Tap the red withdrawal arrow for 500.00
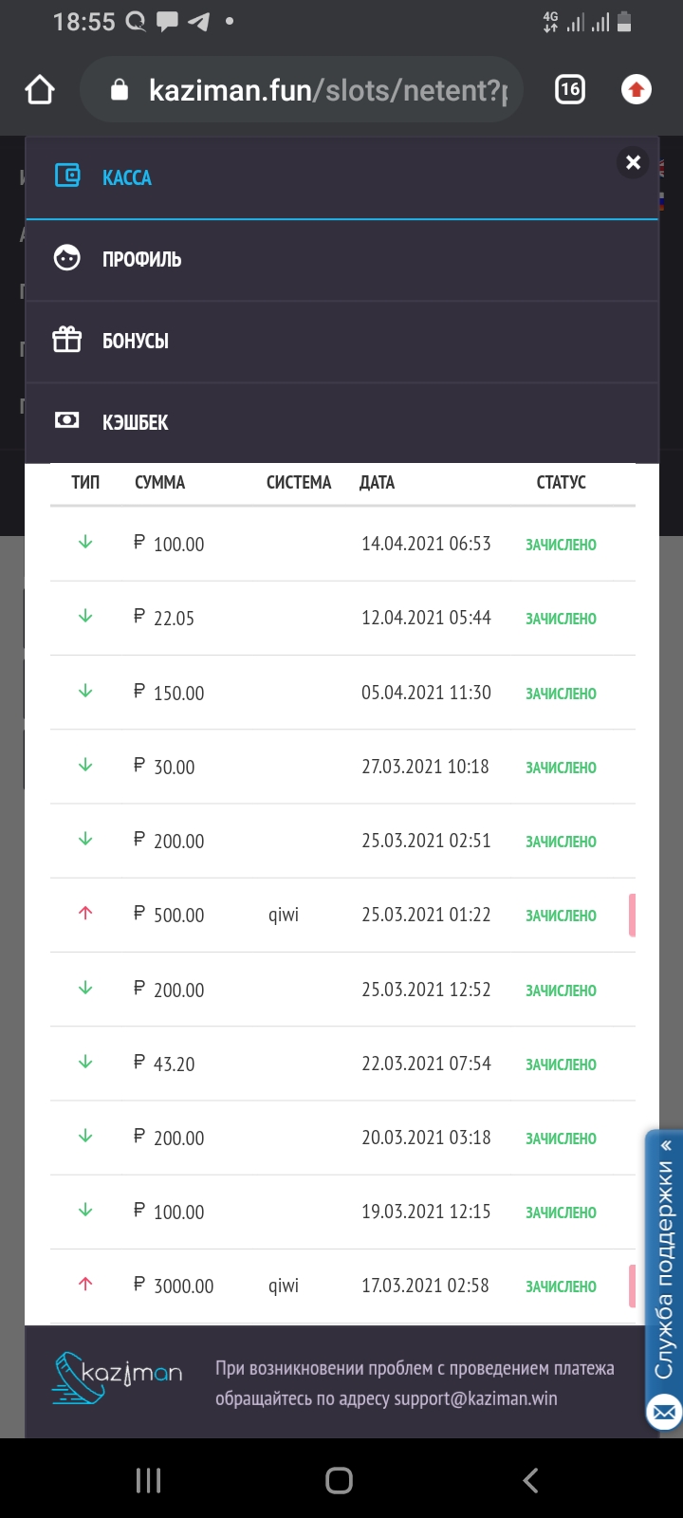The width and height of the screenshot is (683, 1518). pyautogui.click(x=85, y=914)
